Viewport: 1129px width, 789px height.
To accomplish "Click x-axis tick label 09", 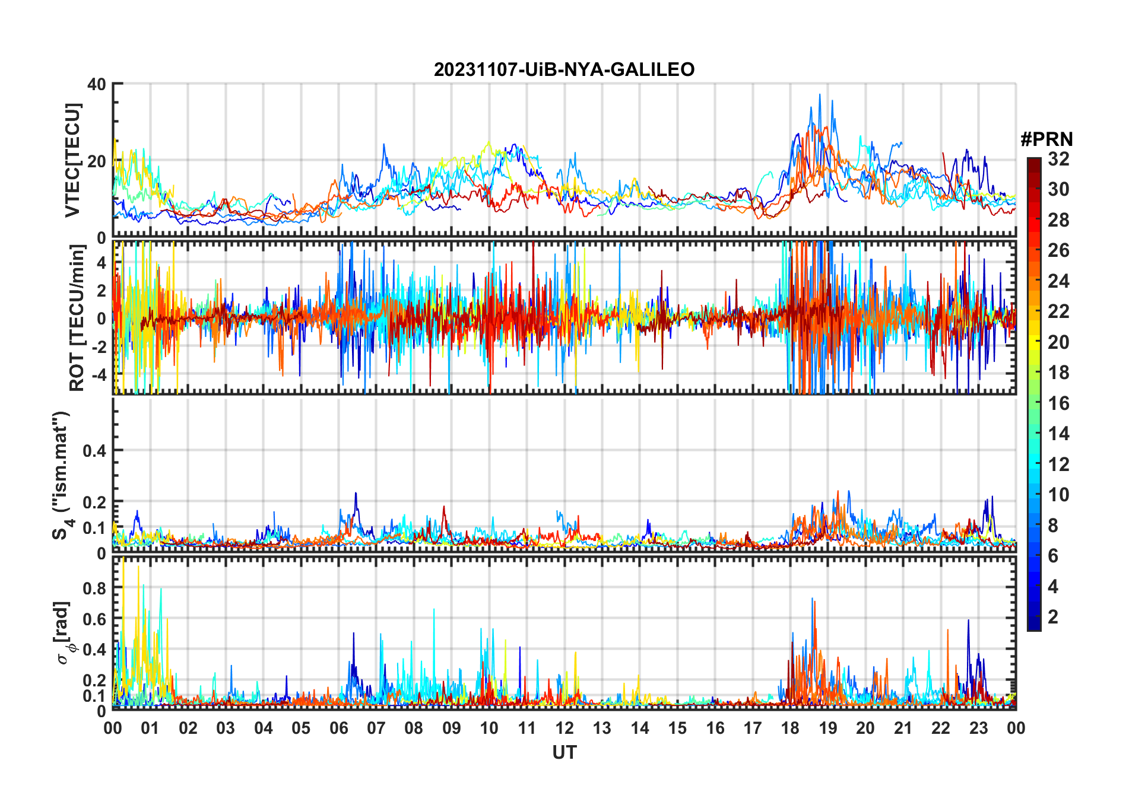I will pyautogui.click(x=451, y=728).
